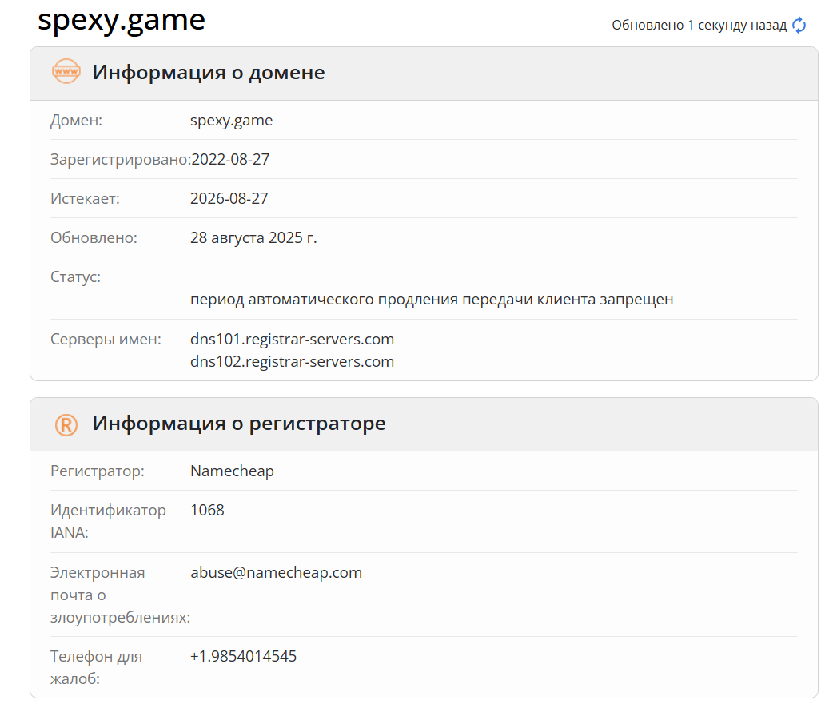Click name server dns101.registrar-servers.com

point(292,339)
